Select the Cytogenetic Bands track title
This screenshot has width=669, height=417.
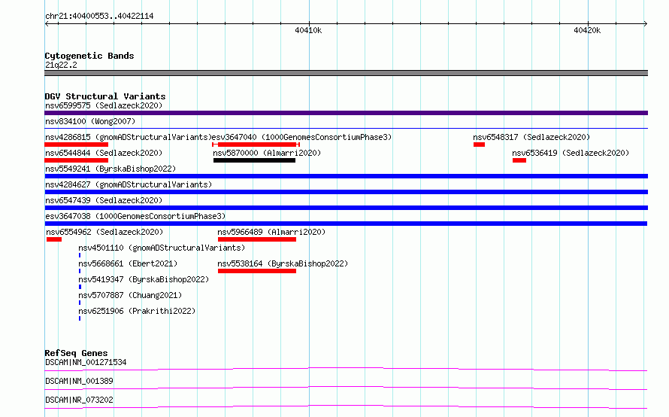pos(89,56)
